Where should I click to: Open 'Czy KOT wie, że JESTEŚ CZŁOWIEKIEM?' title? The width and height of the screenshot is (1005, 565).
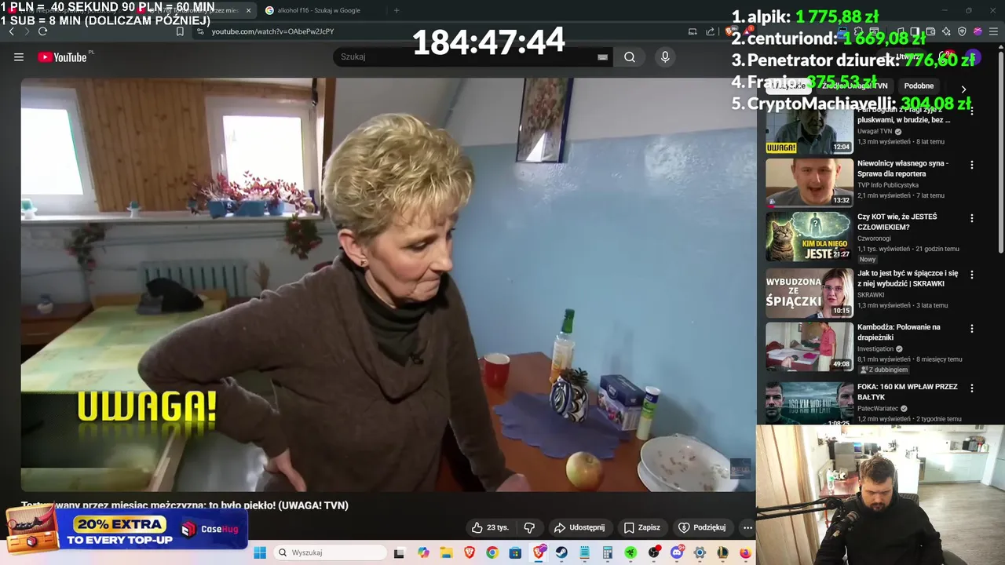click(897, 222)
